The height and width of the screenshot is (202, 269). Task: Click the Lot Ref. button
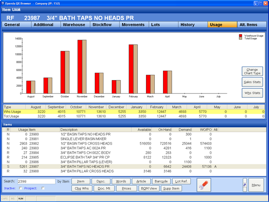[x=181, y=181]
